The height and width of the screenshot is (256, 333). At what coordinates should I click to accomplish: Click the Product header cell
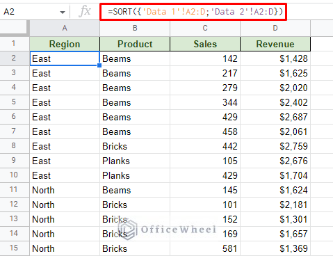point(135,44)
